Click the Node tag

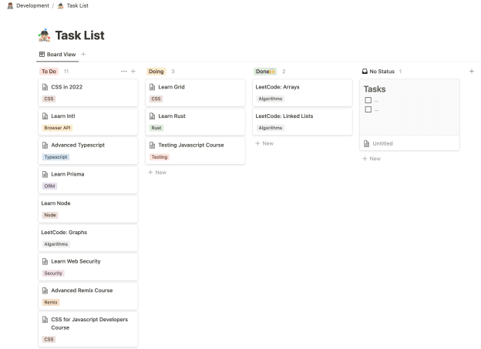click(50, 215)
